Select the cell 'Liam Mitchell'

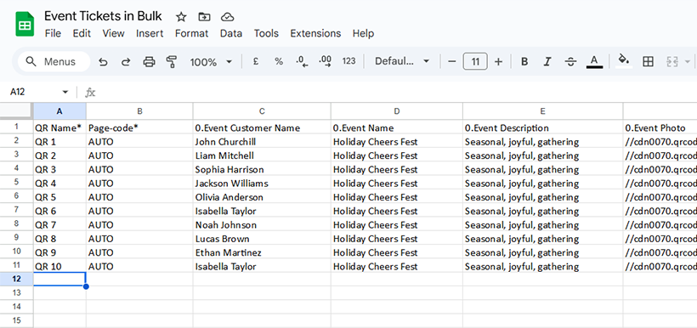click(x=262, y=156)
